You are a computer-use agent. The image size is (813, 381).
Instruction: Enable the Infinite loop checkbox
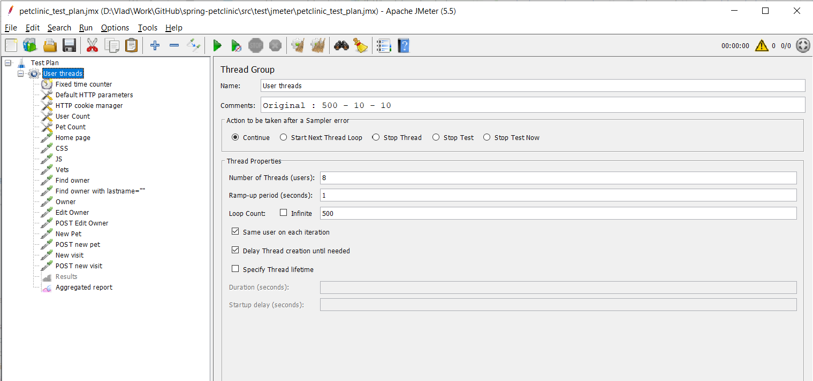pyautogui.click(x=284, y=213)
